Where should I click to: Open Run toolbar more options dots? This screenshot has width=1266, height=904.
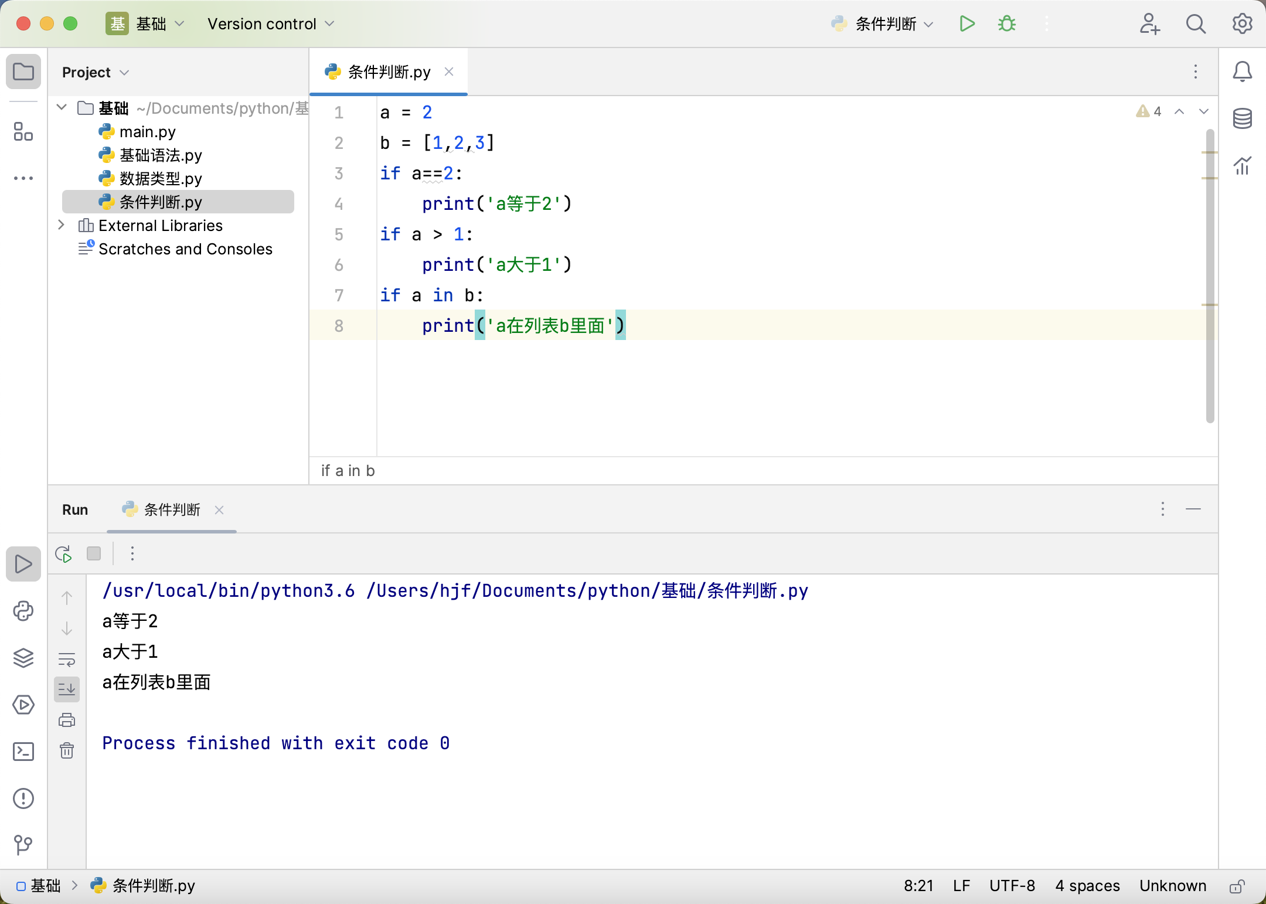click(x=132, y=553)
